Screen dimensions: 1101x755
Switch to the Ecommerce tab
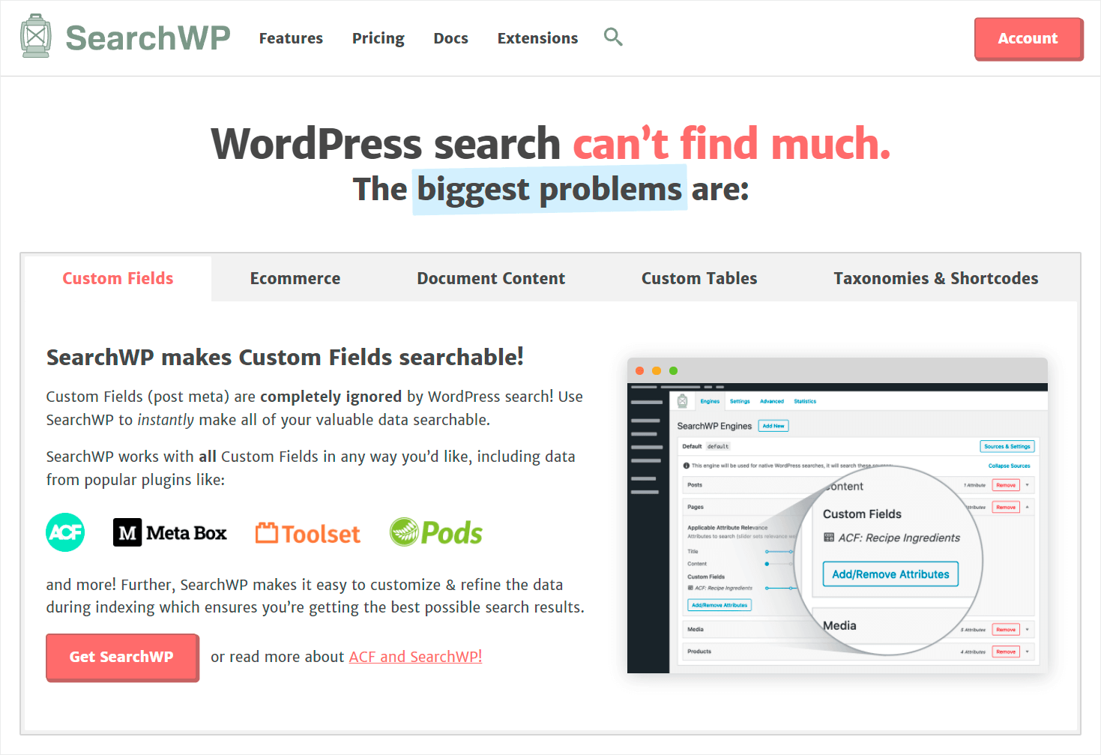(295, 278)
